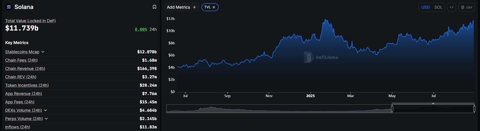Click the Nov label on the x-axis

(269, 96)
